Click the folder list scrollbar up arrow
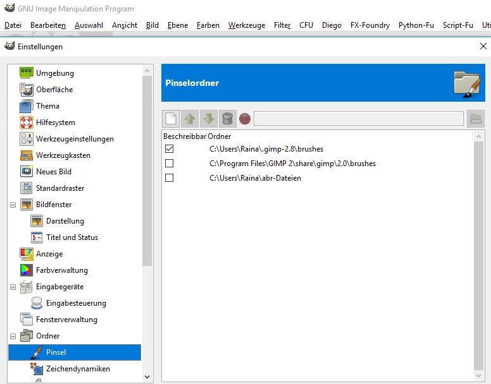 [x=478, y=136]
